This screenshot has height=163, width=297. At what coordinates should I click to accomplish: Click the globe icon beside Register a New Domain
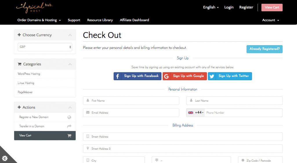pyautogui.click(x=69, y=117)
